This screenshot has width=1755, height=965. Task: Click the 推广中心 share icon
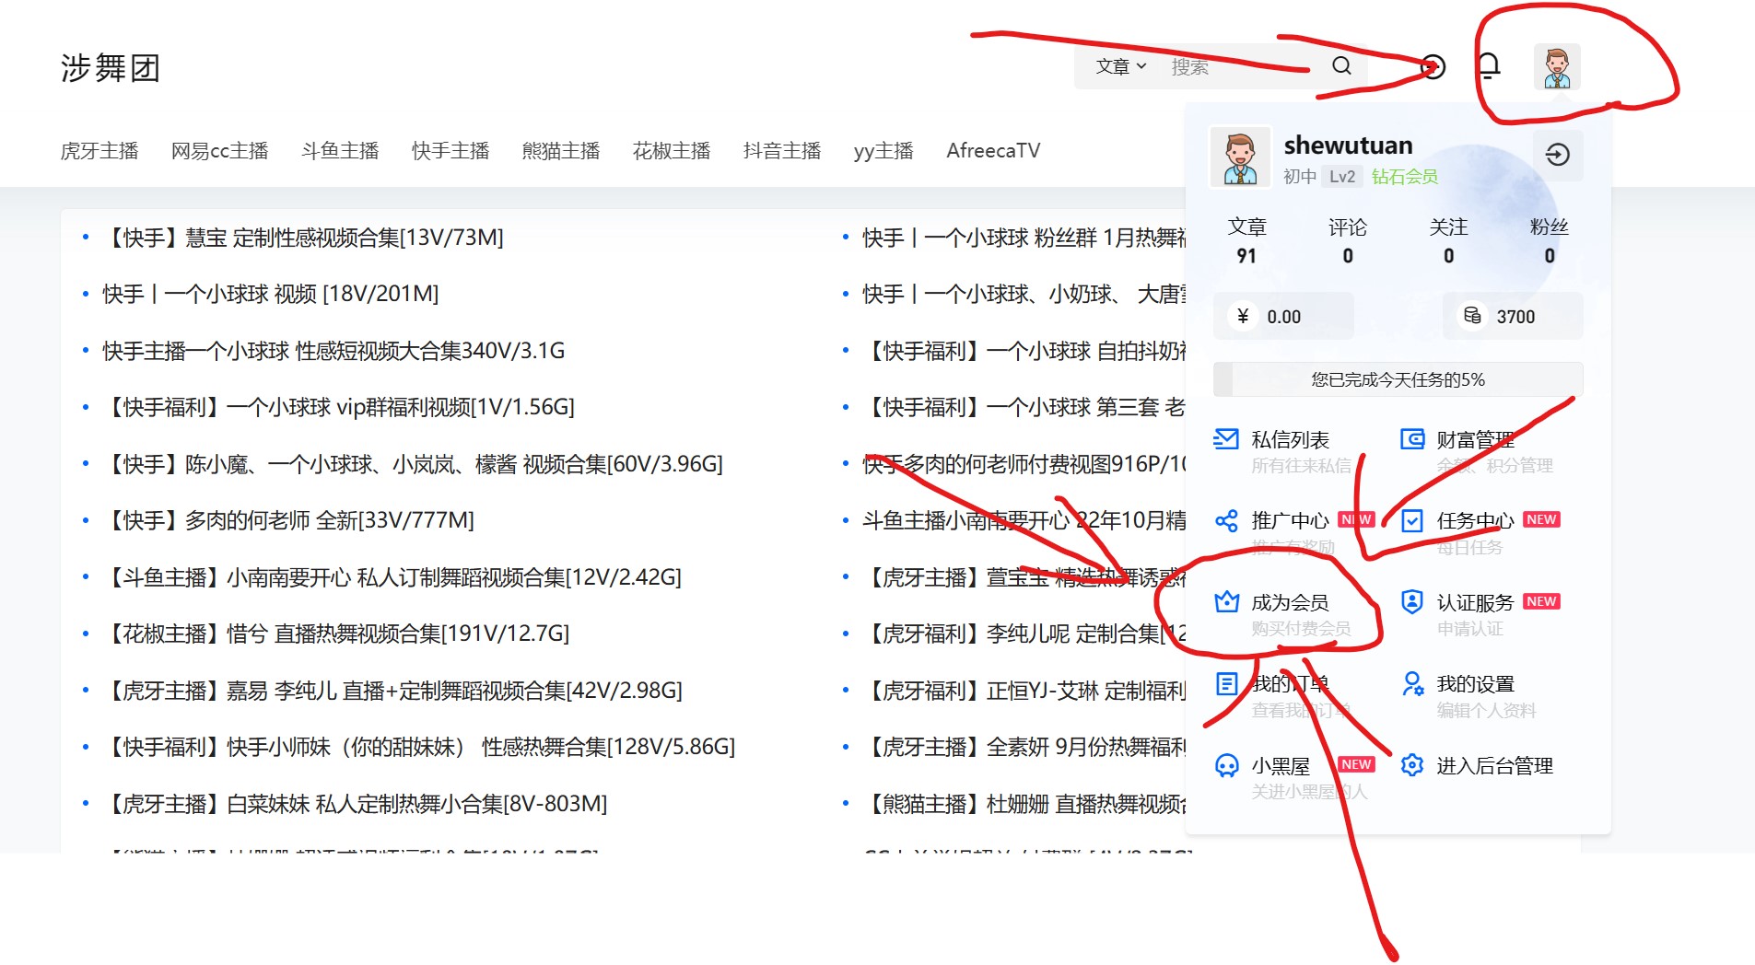pos(1226,521)
